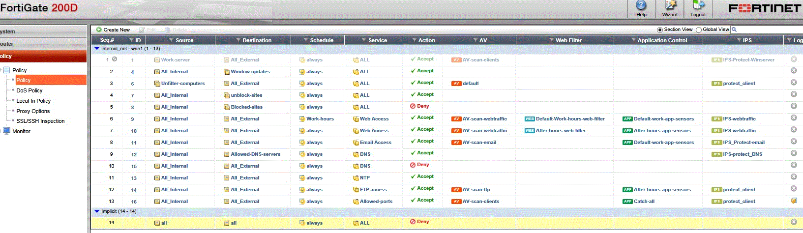803x233 pixels.
Task: Launch the Wizard tool
Action: coord(670,9)
